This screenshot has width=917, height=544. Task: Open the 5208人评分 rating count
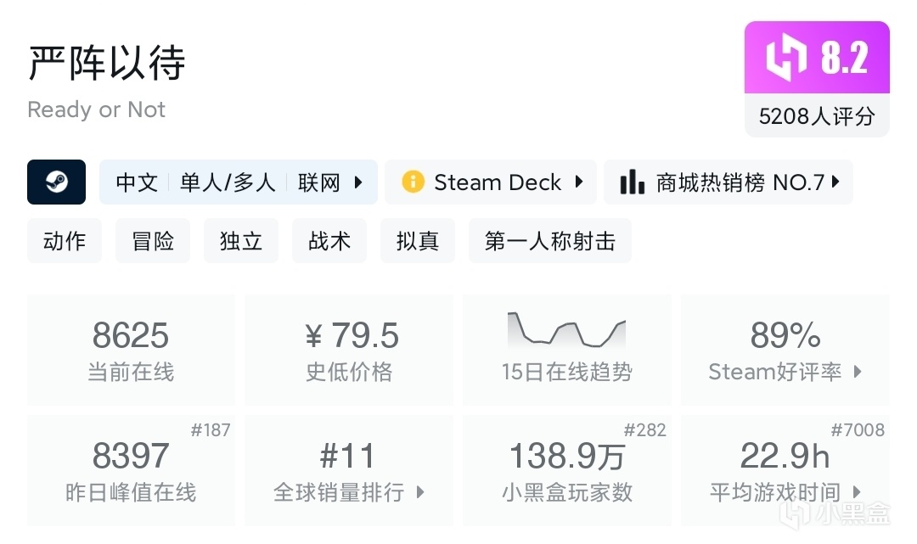[817, 116]
